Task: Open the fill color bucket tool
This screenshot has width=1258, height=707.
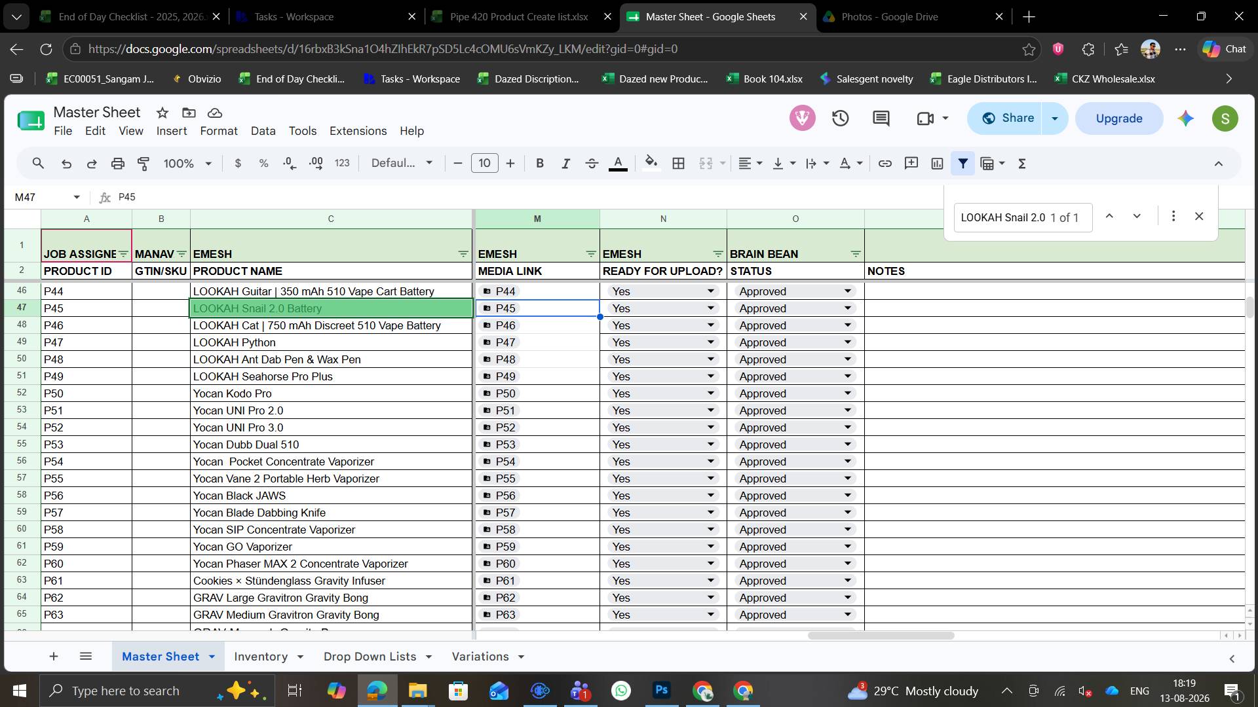Action: [651, 163]
